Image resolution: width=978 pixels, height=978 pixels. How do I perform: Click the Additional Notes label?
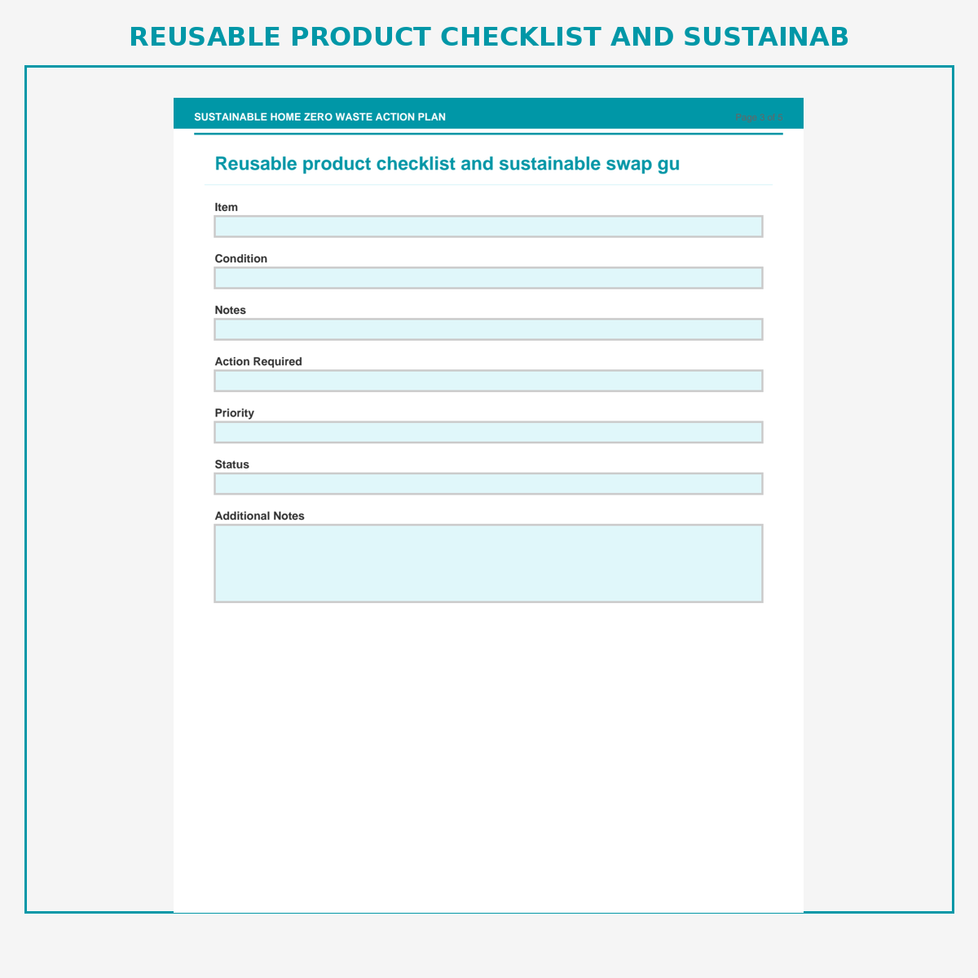260,516
